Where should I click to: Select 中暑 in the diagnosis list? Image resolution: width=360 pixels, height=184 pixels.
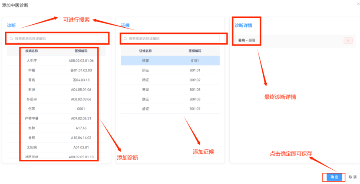point(32,70)
